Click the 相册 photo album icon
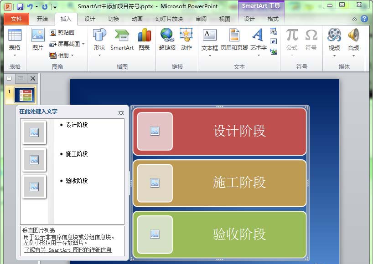 (52, 56)
